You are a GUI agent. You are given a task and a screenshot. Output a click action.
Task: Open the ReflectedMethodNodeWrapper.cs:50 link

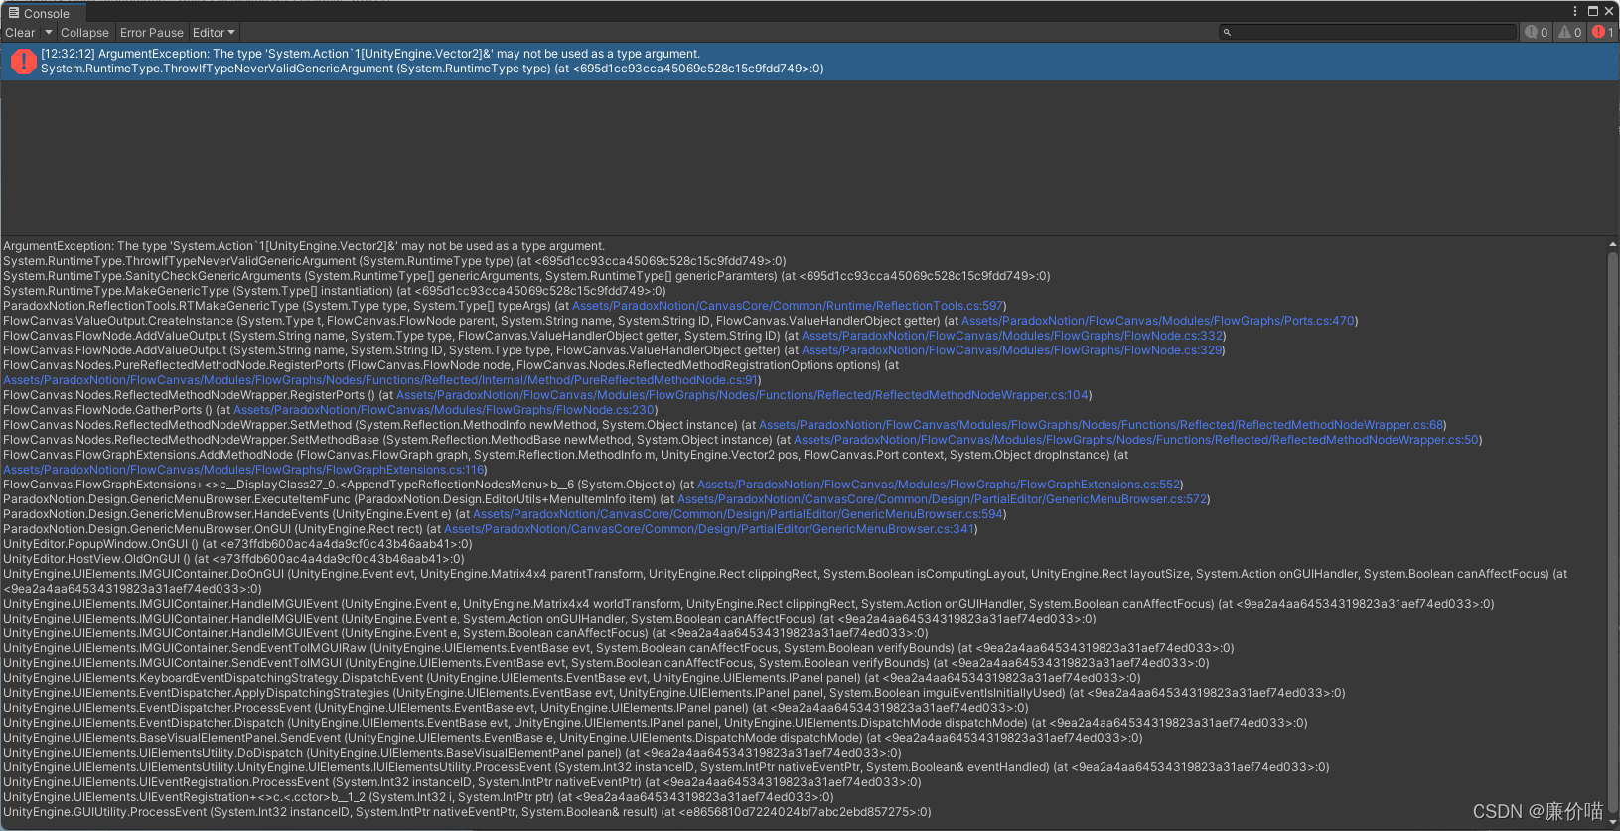pyautogui.click(x=1136, y=440)
